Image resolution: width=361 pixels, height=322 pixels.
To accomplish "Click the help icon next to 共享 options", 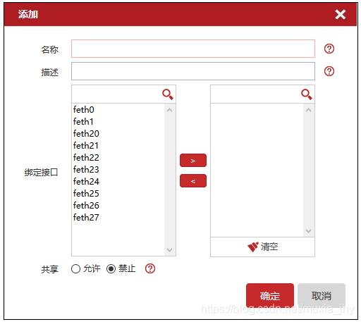I will click(150, 268).
